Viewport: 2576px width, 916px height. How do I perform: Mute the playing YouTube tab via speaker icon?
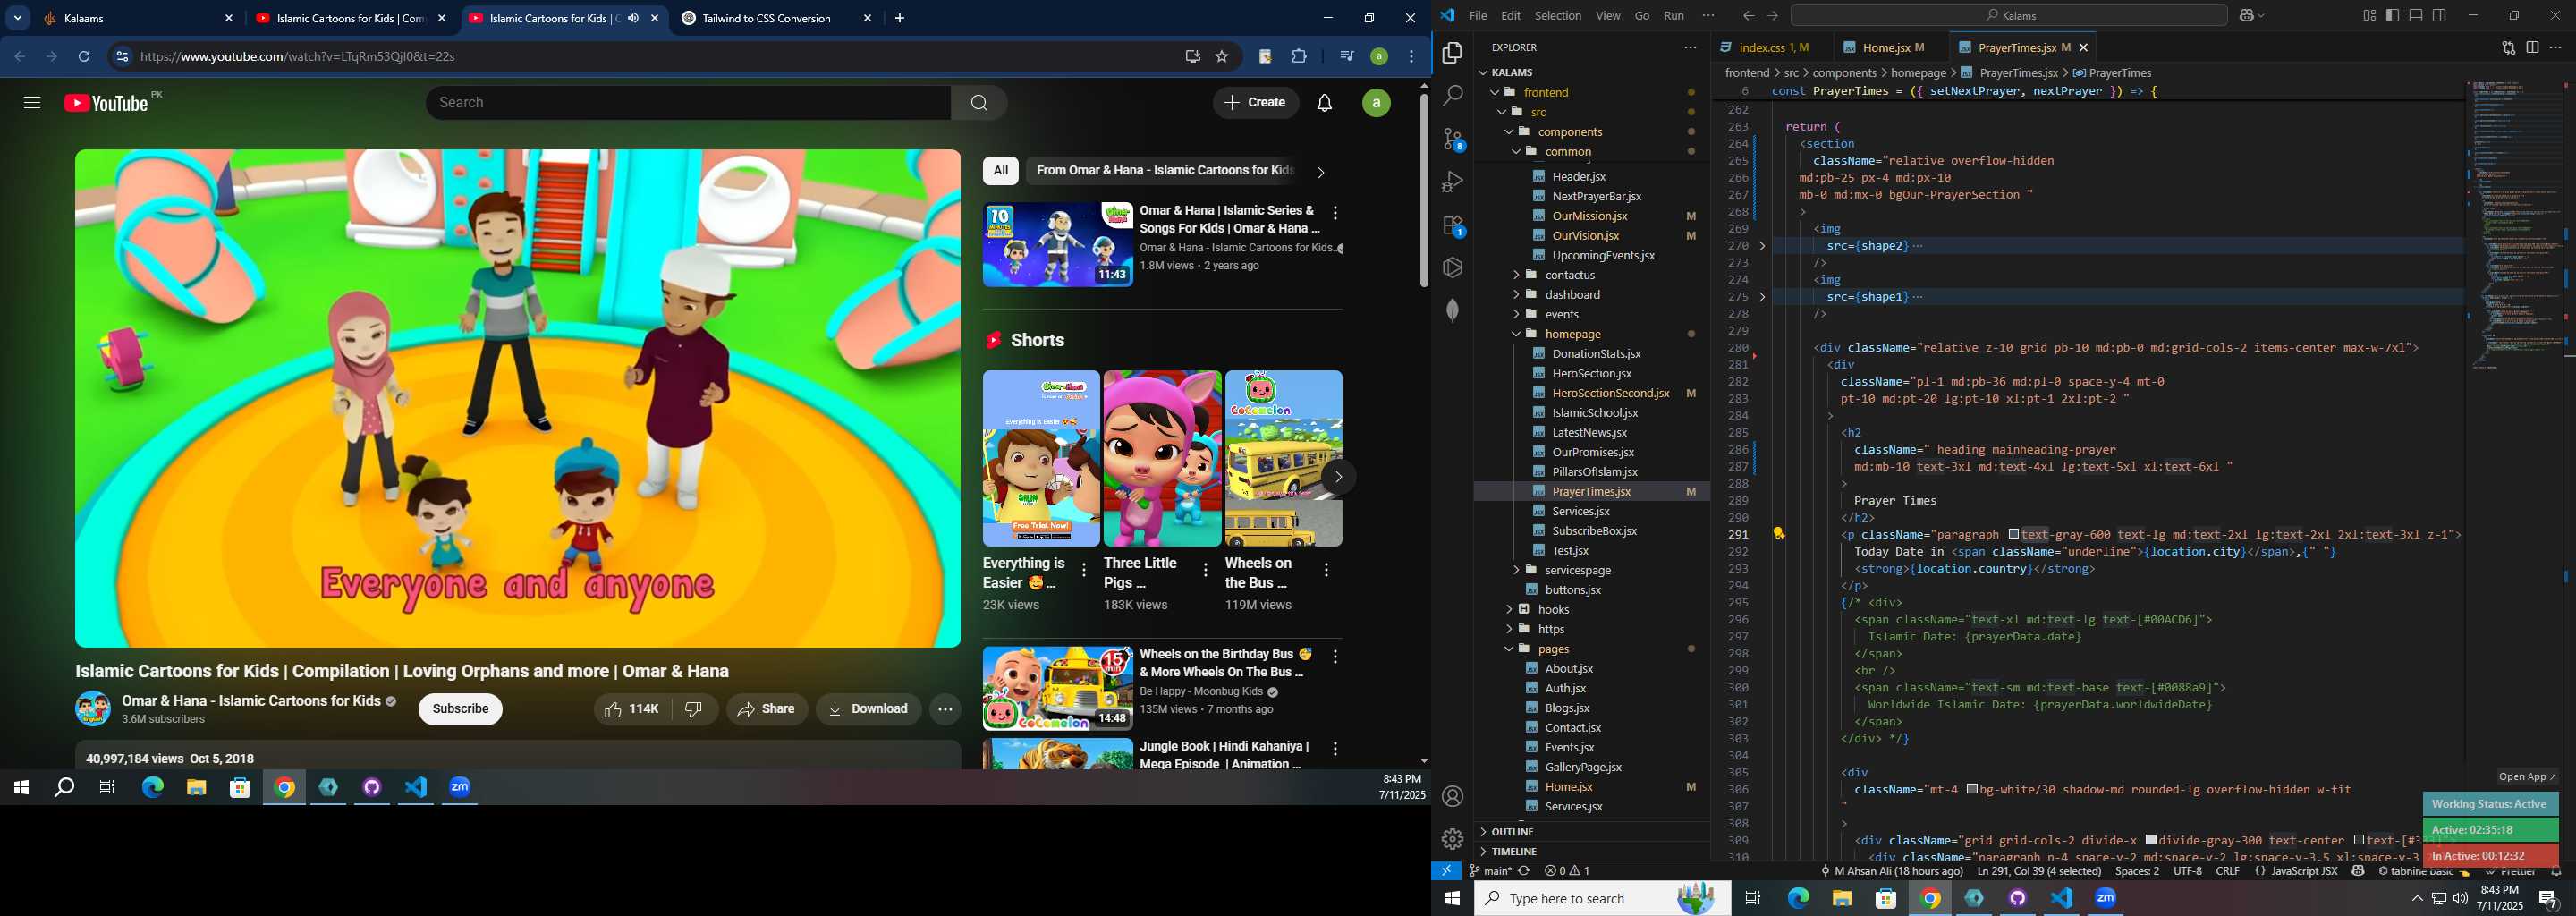tap(633, 18)
